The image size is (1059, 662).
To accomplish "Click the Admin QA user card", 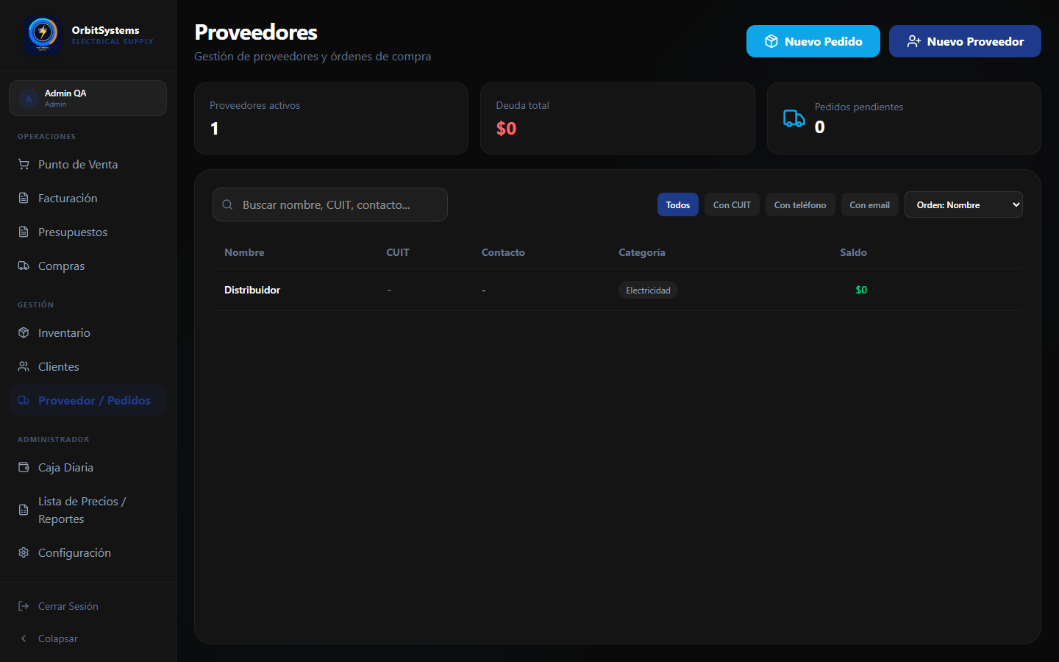I will pyautogui.click(x=88, y=98).
